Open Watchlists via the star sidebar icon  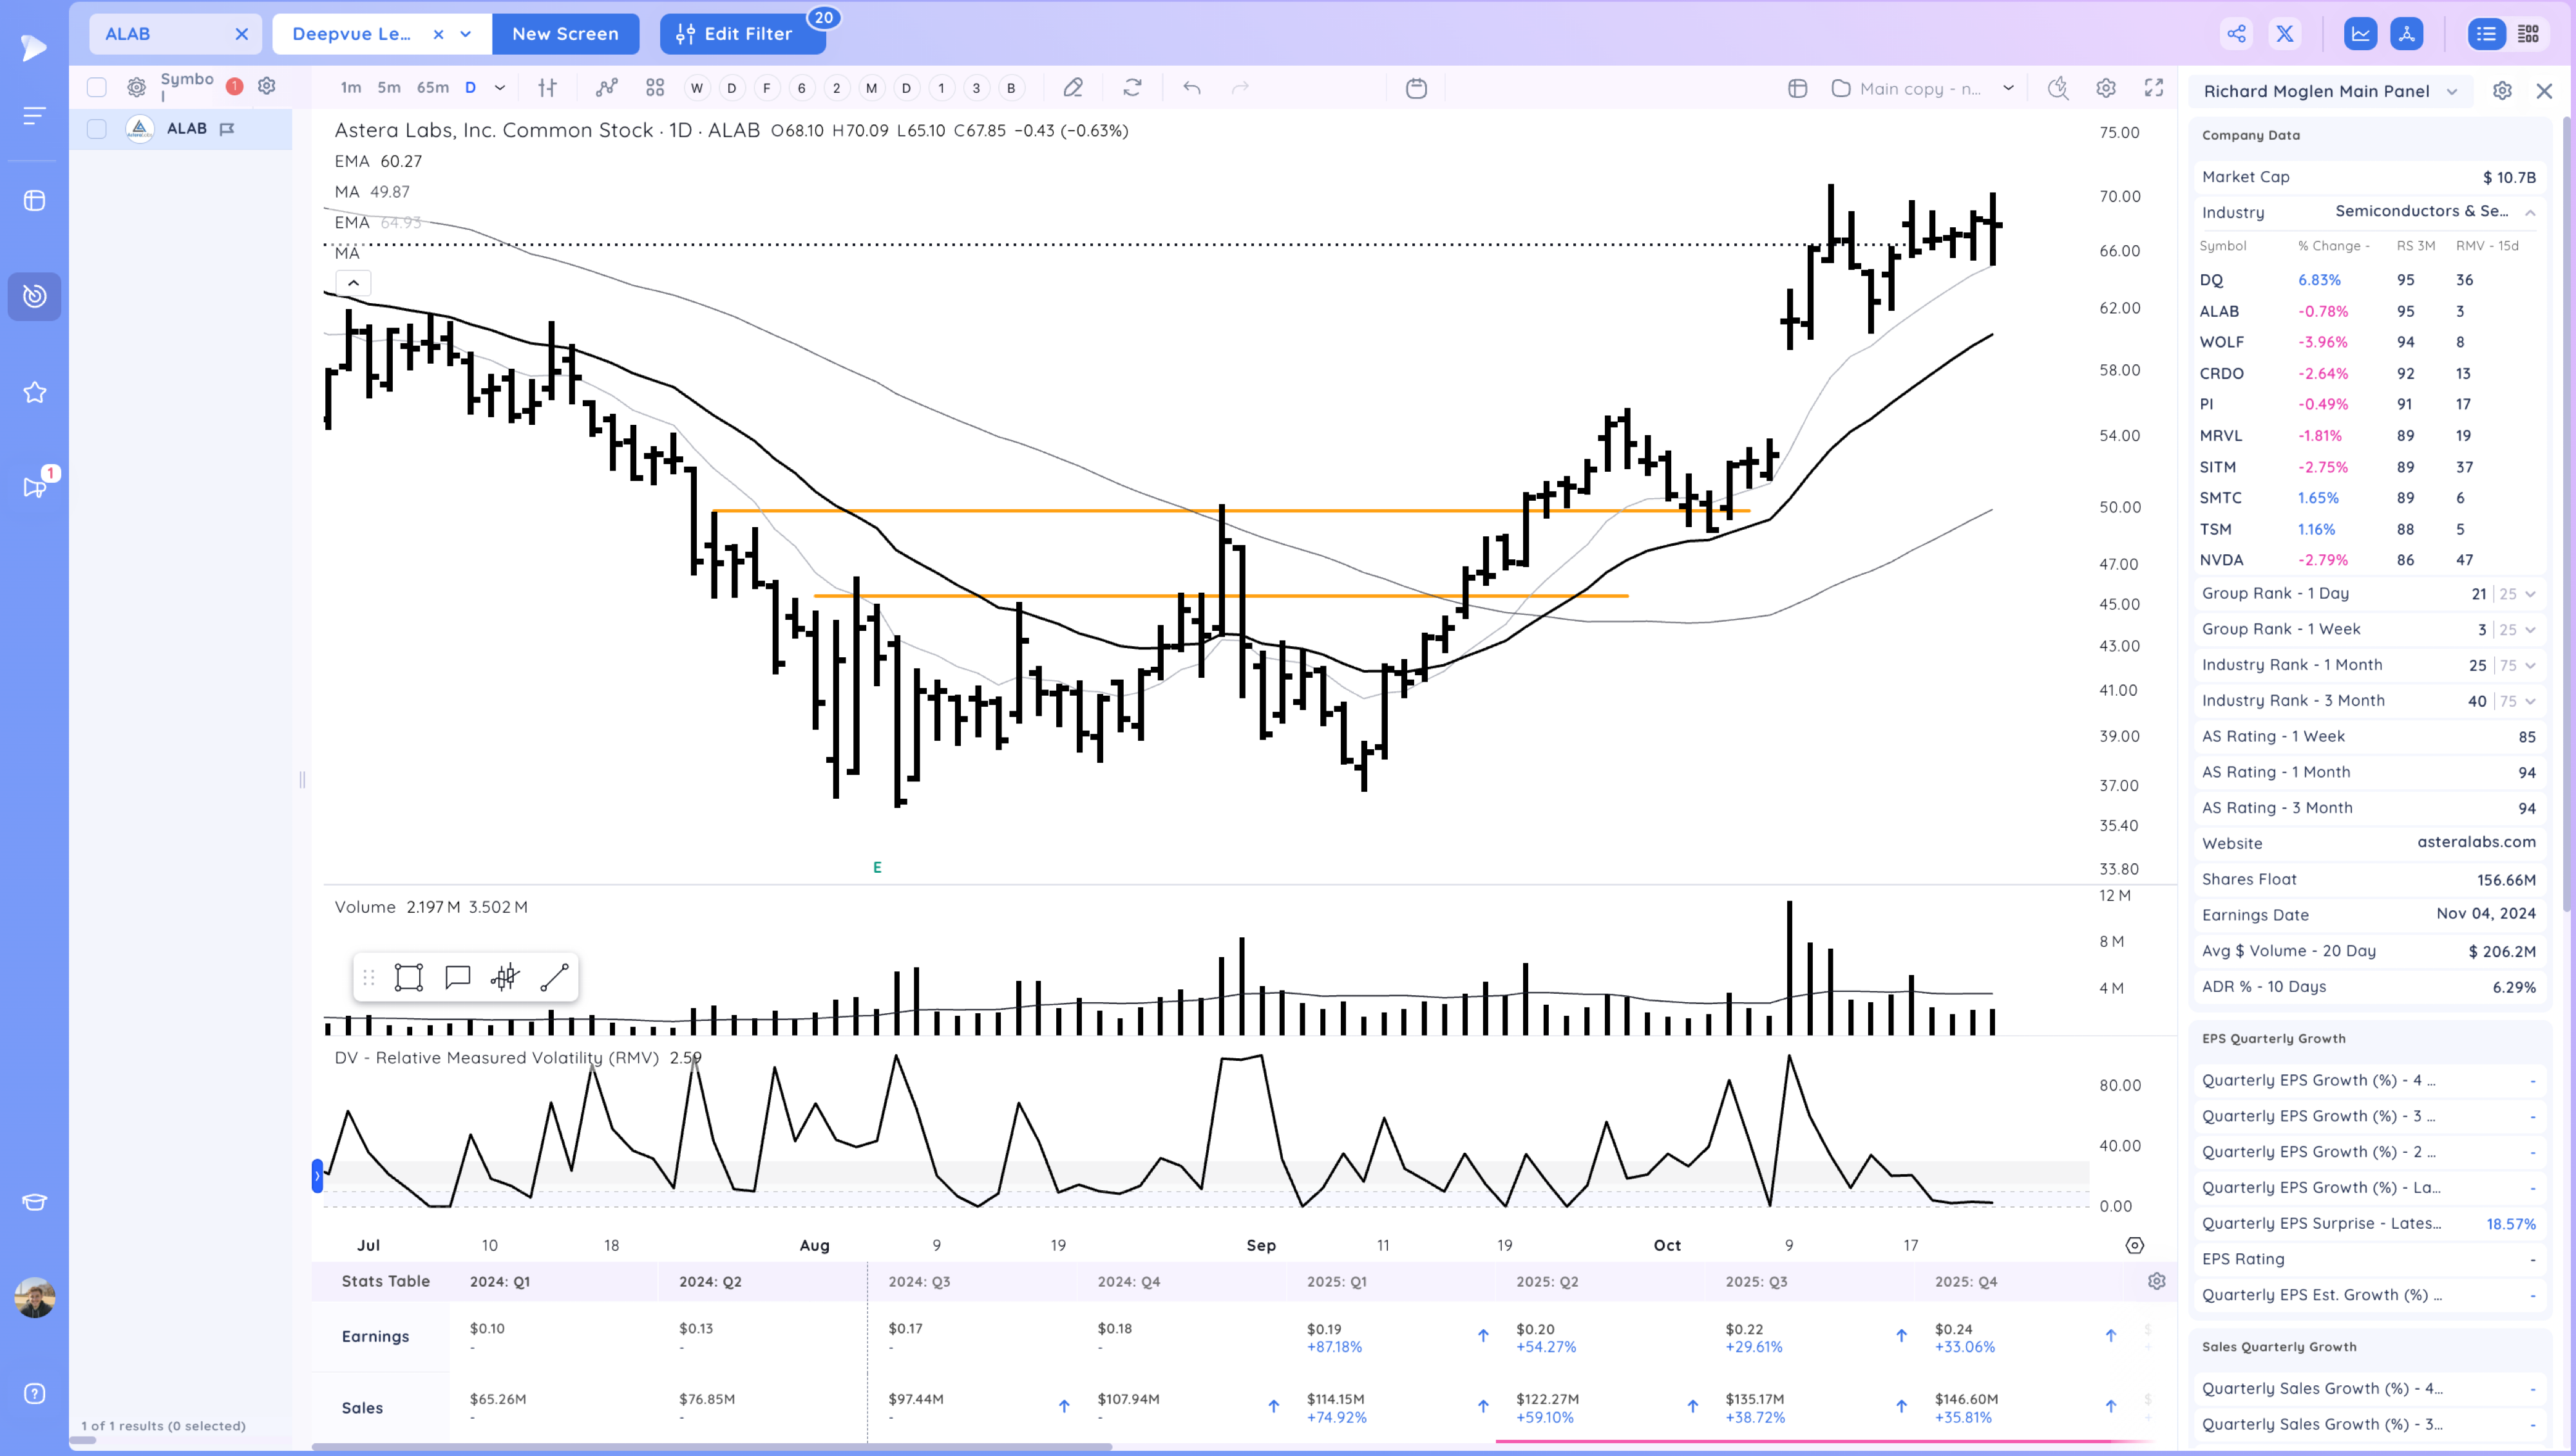pyautogui.click(x=35, y=392)
